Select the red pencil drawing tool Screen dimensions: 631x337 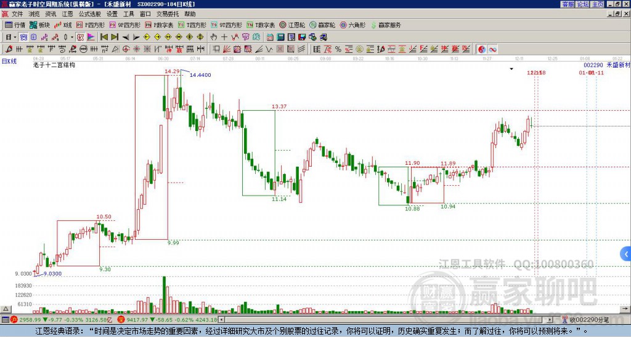point(9,49)
